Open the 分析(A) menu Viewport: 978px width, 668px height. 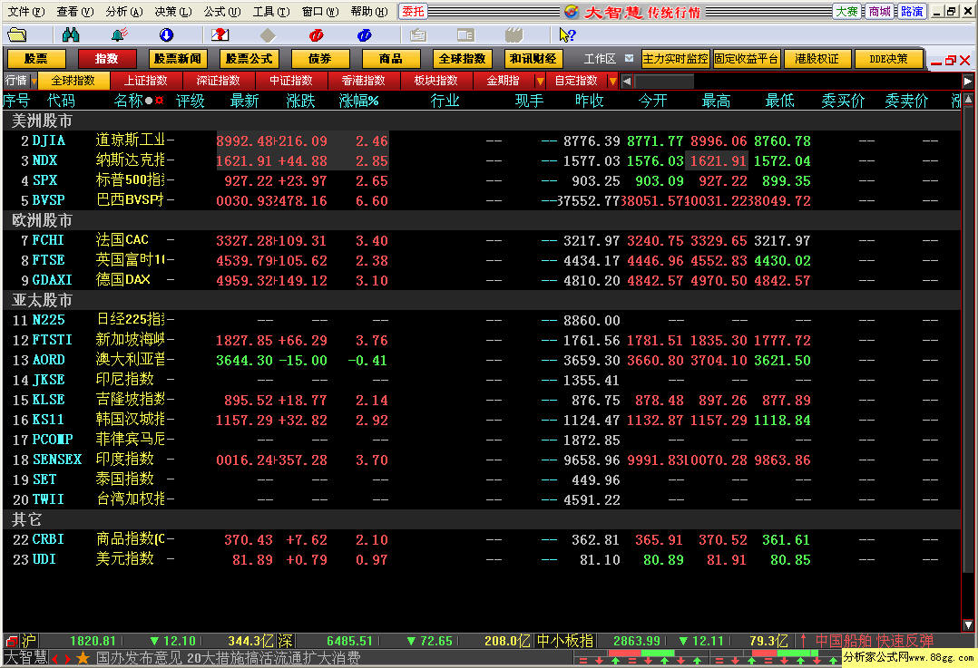(123, 11)
